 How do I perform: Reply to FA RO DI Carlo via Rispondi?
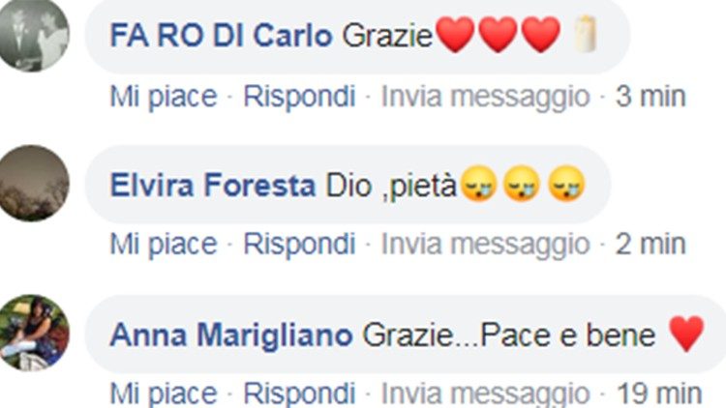click(x=299, y=97)
